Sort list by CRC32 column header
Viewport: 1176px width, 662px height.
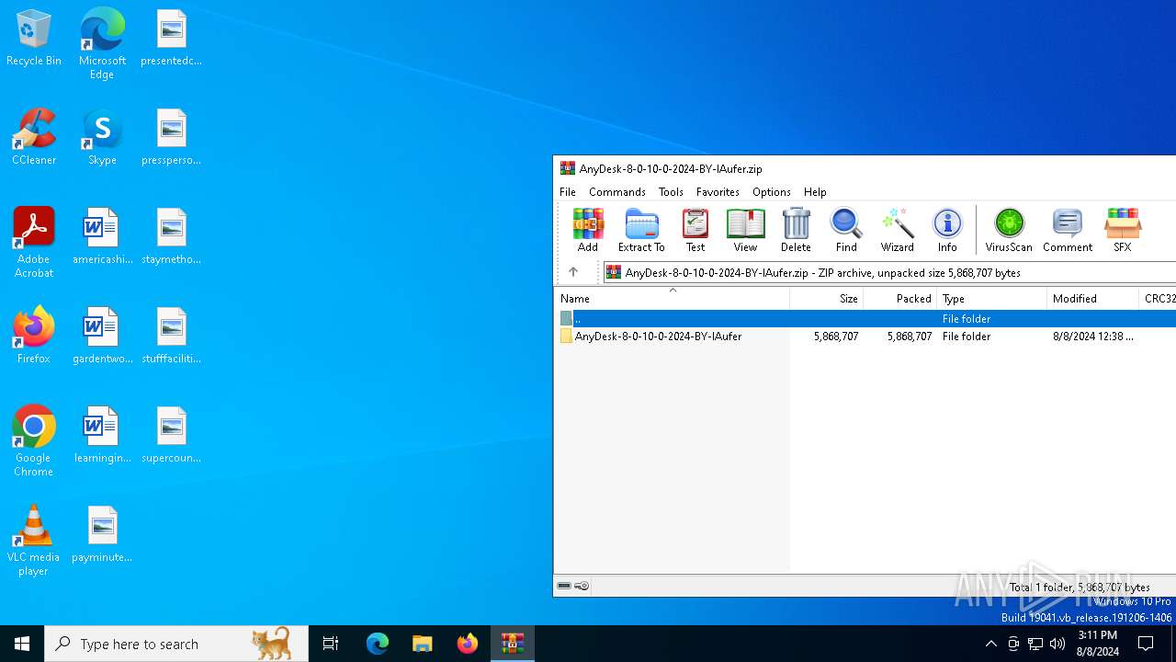click(1158, 299)
